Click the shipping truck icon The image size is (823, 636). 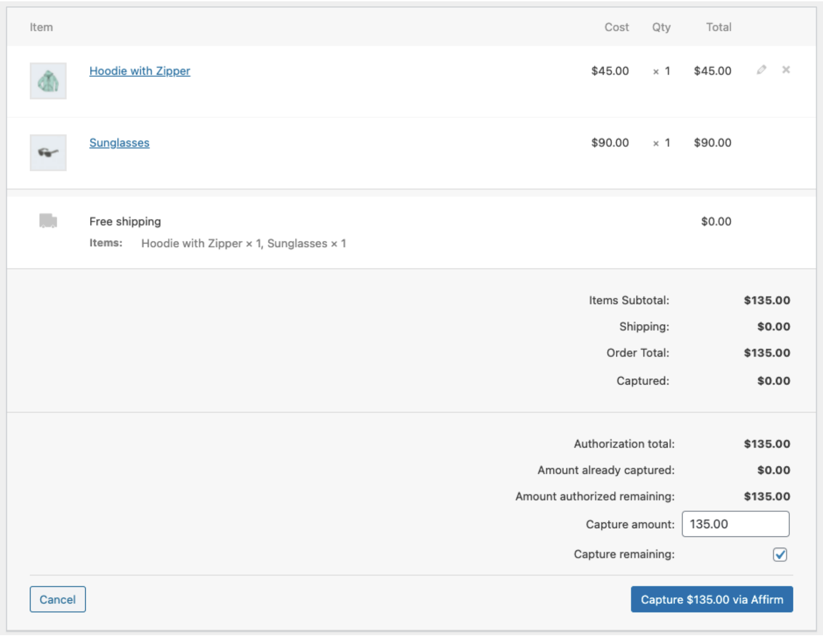47,221
